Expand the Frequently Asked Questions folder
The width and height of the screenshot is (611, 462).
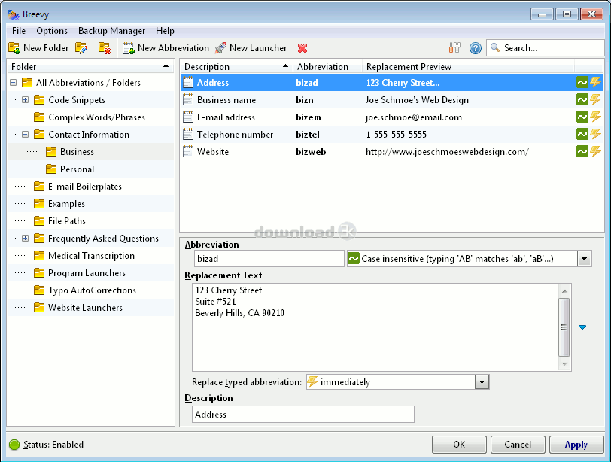point(26,238)
